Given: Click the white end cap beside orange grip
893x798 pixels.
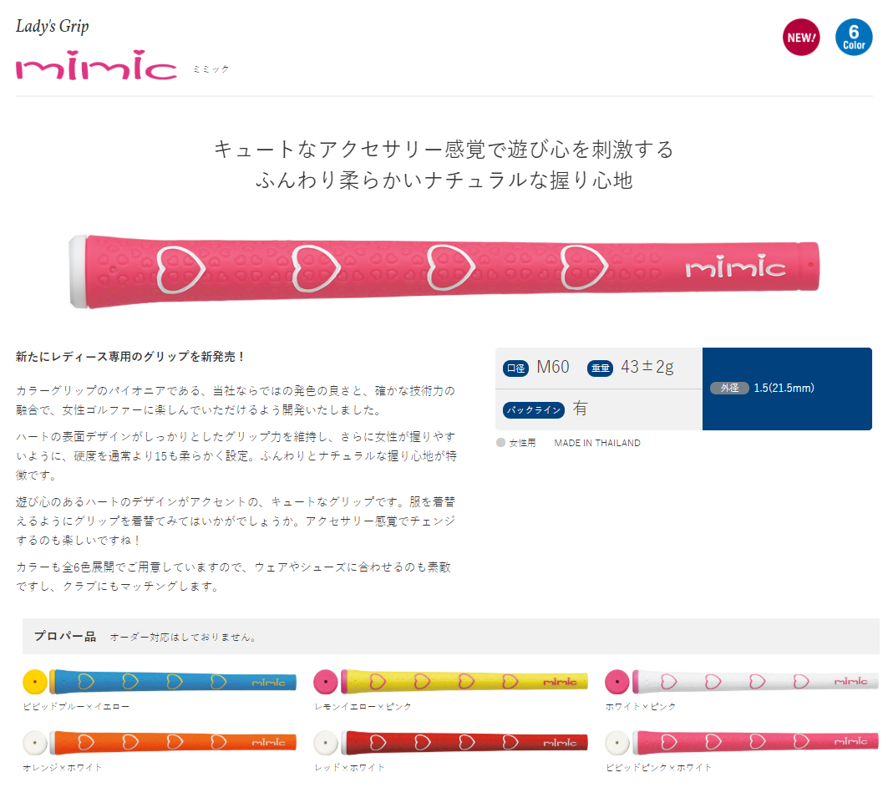Looking at the screenshot, I should click(35, 742).
